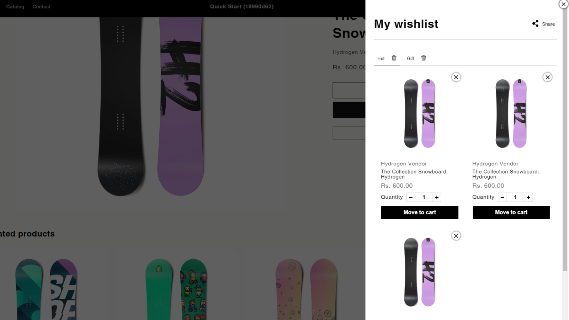
Task: Edit quantity value of the first wishlist item
Action: [x=424, y=197]
